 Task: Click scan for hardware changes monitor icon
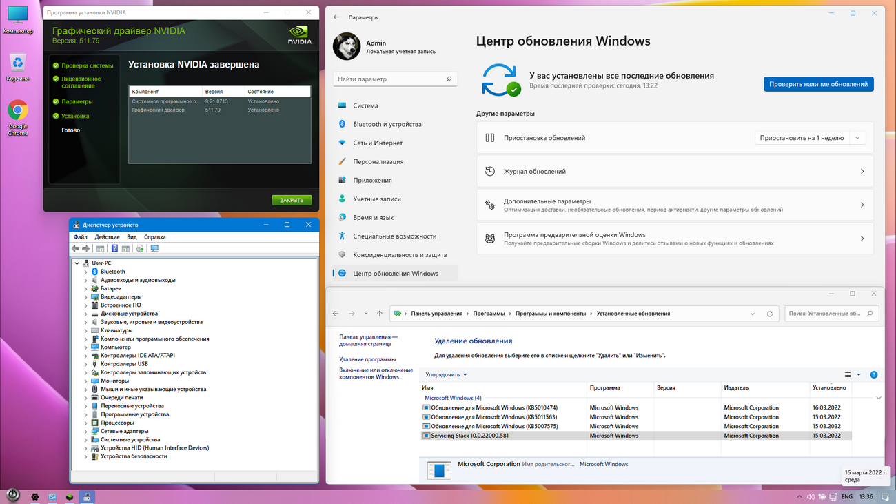[154, 249]
